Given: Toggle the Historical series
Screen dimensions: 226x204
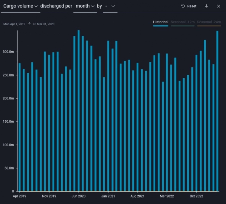Looking at the screenshot, I should 160,22.
